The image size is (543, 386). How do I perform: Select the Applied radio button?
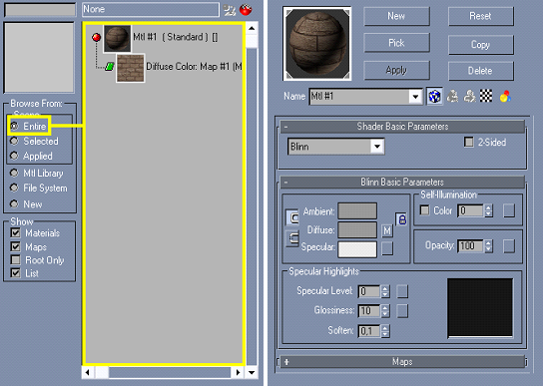14,156
